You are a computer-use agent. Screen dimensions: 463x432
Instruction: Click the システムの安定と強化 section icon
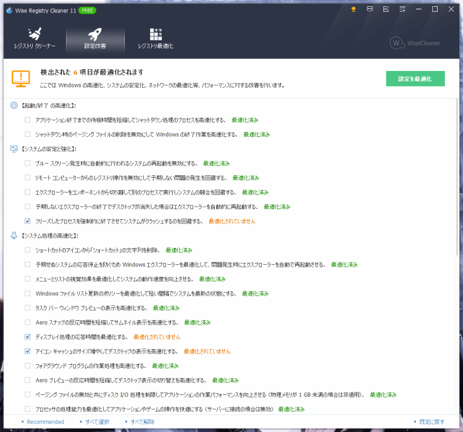point(14,149)
